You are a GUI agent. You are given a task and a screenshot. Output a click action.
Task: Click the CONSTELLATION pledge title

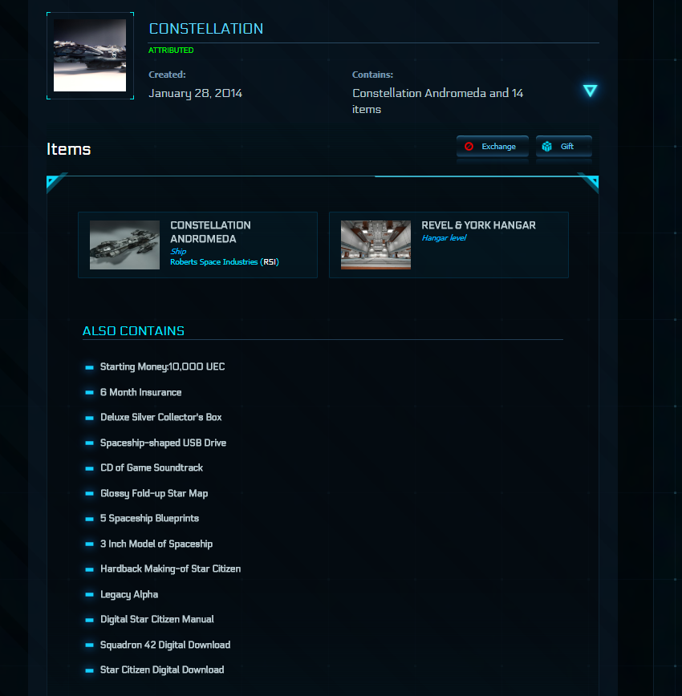(x=205, y=29)
